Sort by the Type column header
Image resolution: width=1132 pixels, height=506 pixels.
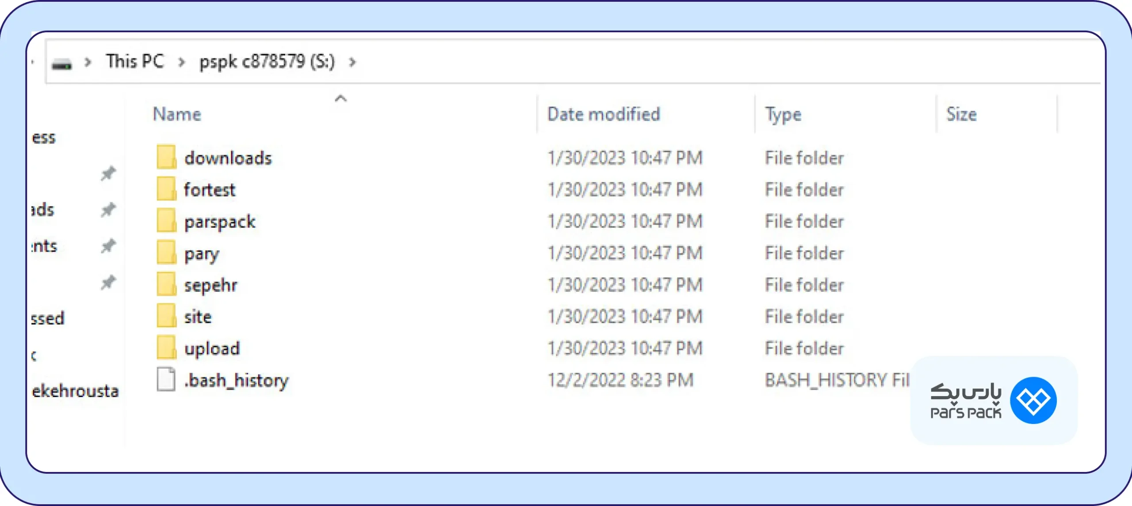pos(783,115)
